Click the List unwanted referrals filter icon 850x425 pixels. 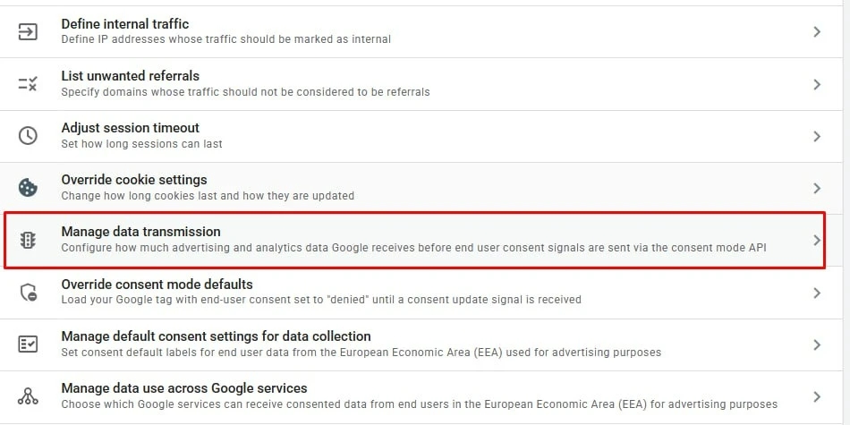pyautogui.click(x=28, y=84)
